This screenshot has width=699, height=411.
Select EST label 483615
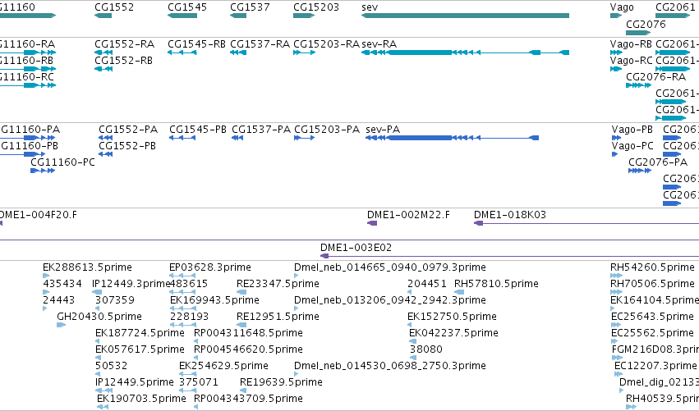click(189, 284)
